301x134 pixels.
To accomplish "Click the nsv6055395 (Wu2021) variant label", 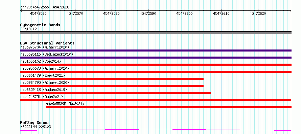I will pos(65,104).
